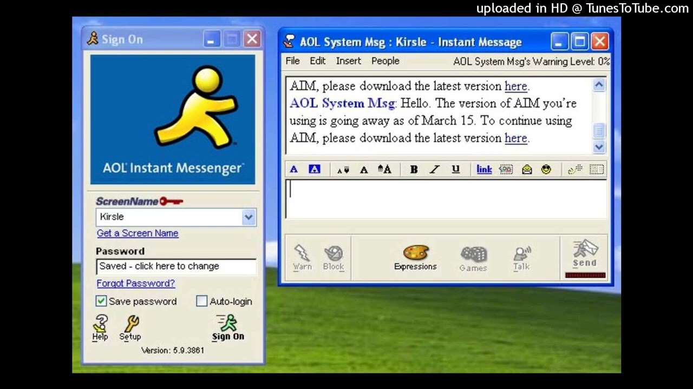Click the insert picture icon
693x389 pixels.
[506, 169]
